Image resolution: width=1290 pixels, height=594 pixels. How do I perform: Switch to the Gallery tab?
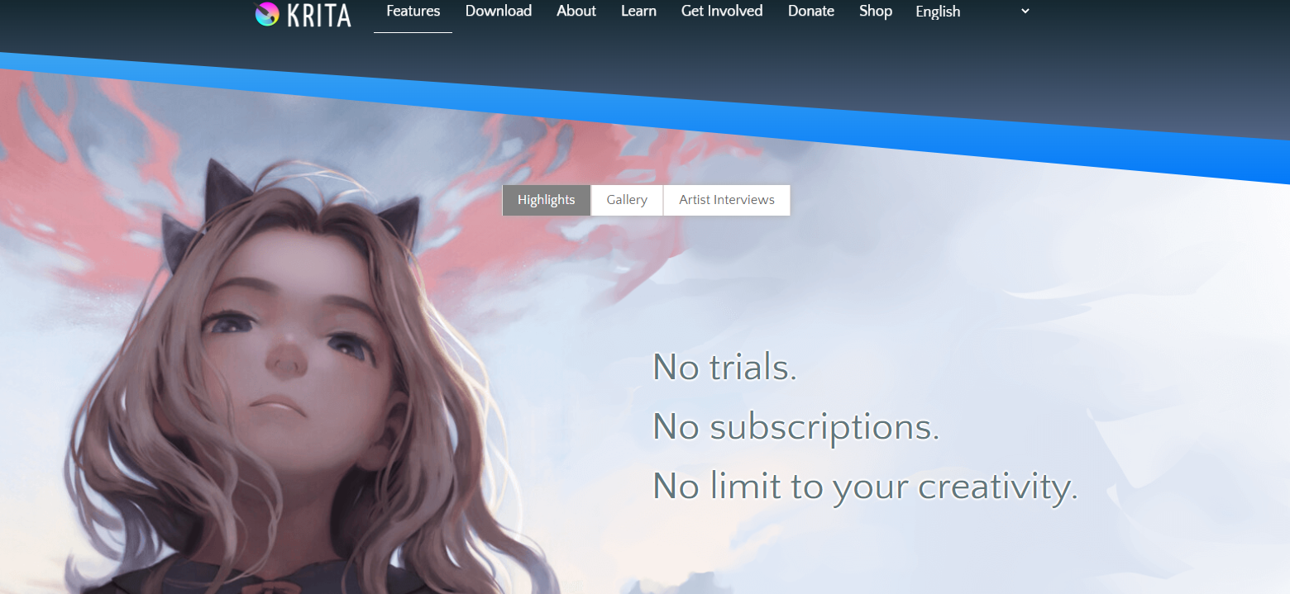626,199
